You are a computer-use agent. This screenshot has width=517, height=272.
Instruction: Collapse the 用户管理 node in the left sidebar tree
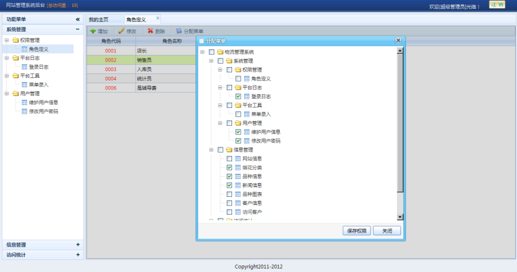pos(6,94)
